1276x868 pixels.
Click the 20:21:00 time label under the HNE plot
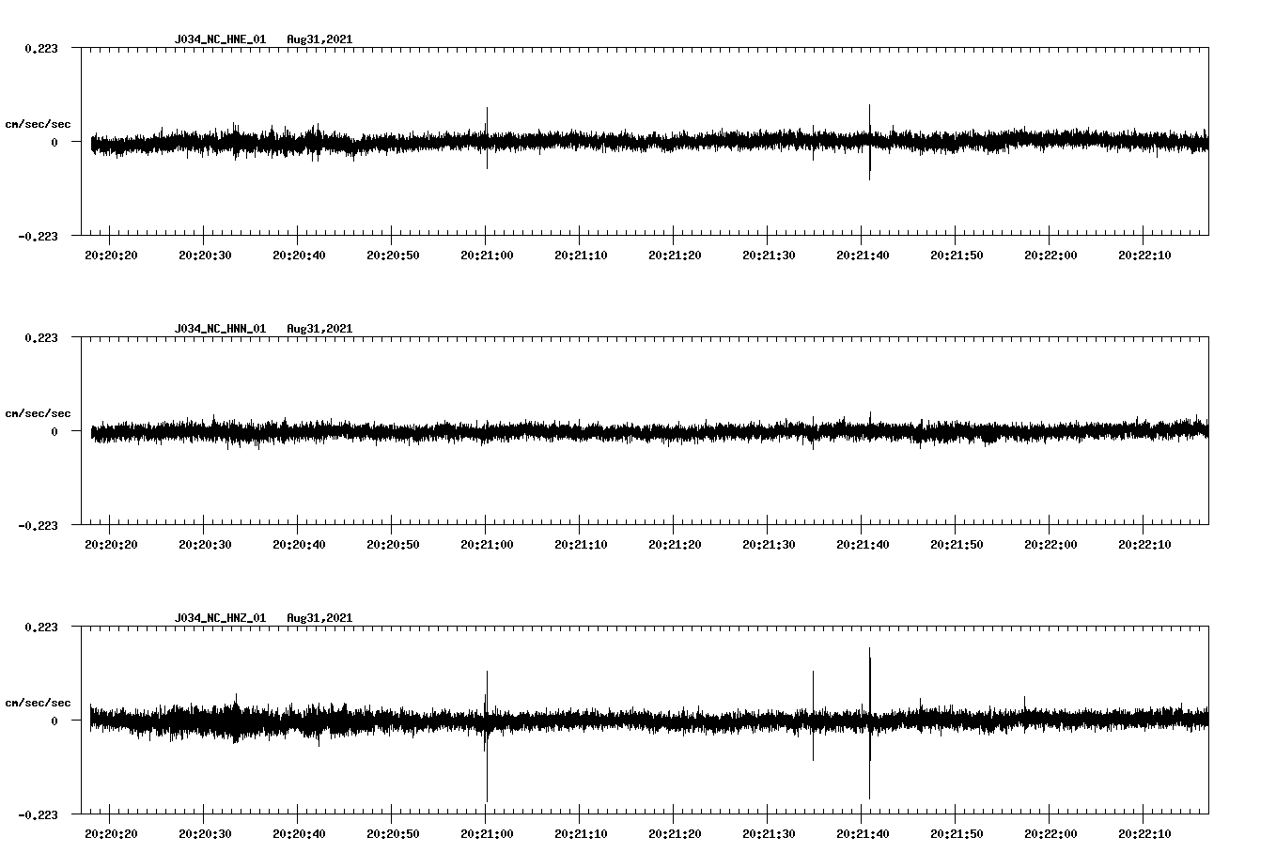487,255
